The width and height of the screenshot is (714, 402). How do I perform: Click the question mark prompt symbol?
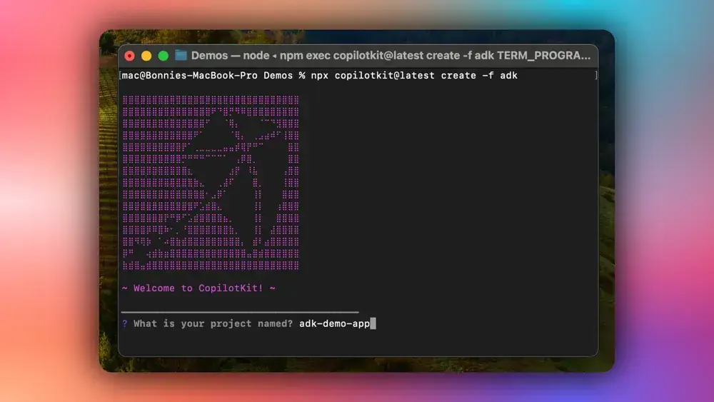coord(125,323)
